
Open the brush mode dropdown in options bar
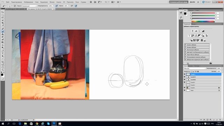coord(29,6)
